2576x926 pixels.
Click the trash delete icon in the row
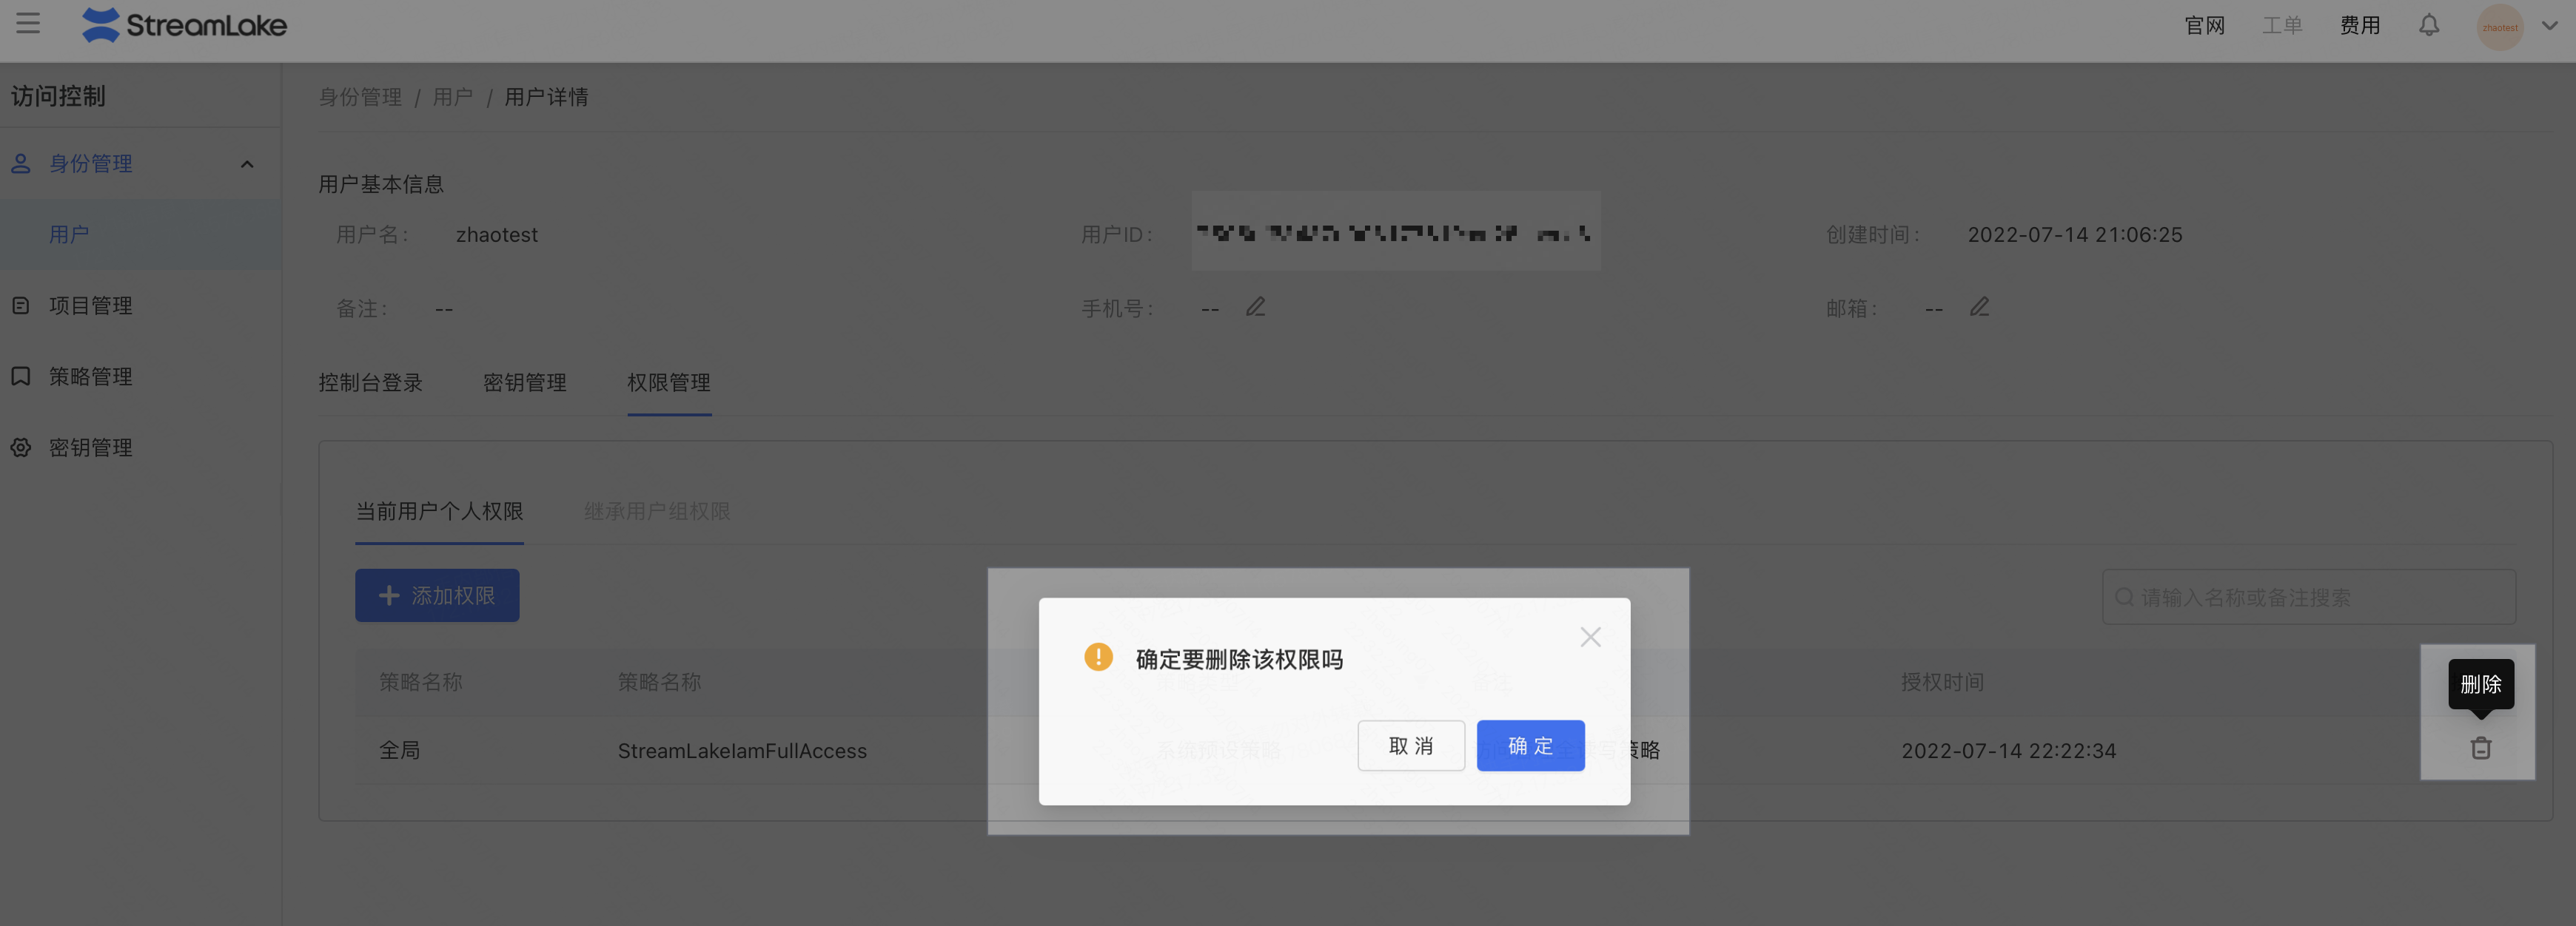tap(2481, 748)
